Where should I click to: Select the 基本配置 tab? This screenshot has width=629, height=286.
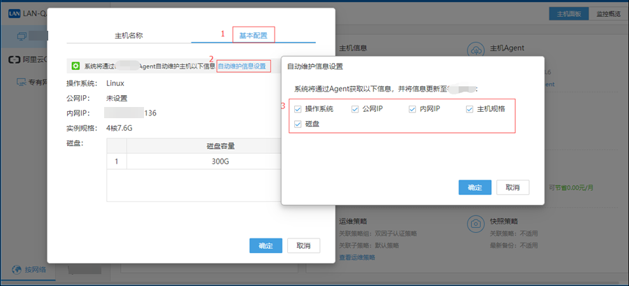tap(253, 35)
